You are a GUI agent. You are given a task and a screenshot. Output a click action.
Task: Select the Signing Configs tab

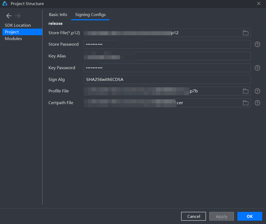[90, 15]
